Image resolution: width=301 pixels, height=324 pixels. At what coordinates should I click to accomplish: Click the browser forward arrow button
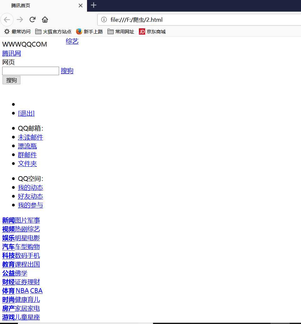[20, 20]
